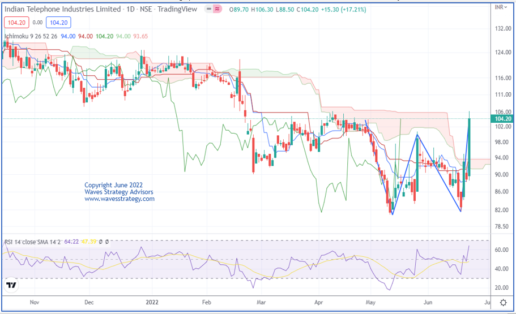The width and height of the screenshot is (516, 314).
Task: Open the INR currency dropdown
Action: coord(501,7)
